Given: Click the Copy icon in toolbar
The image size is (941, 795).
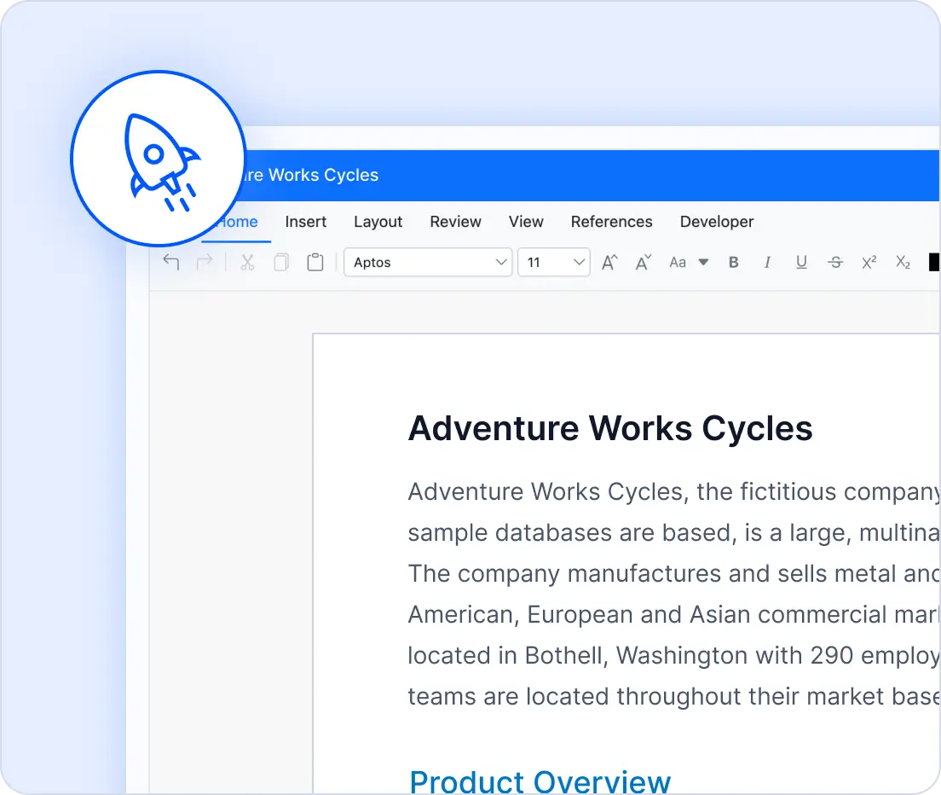Looking at the screenshot, I should (x=281, y=263).
